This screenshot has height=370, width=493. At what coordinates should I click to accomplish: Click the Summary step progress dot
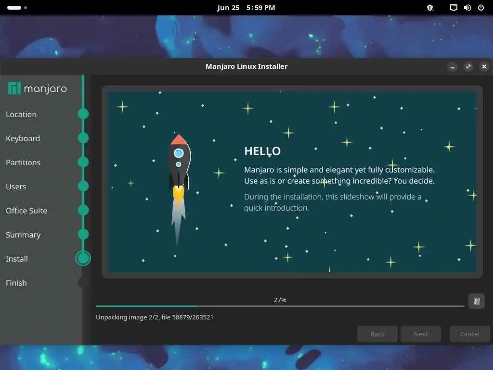pyautogui.click(x=83, y=234)
